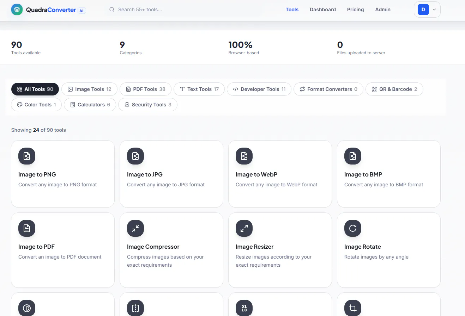Click the shield icon in Security Tools
Image resolution: width=465 pixels, height=316 pixels.
point(127,105)
